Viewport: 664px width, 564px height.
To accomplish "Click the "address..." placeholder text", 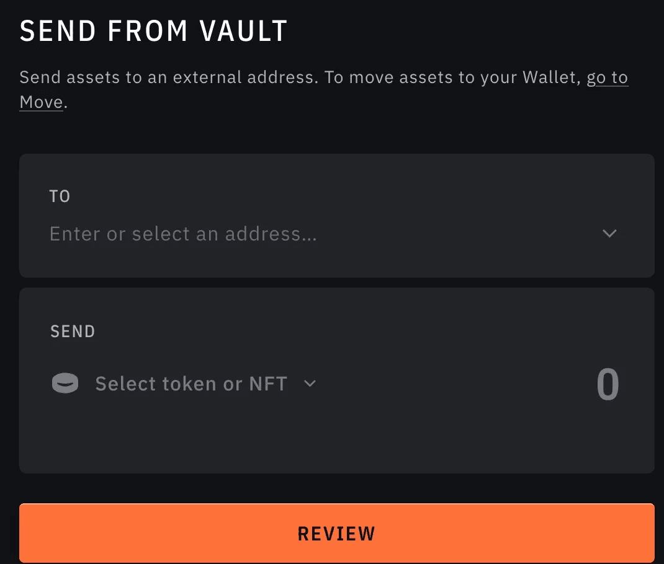I will coord(271,234).
